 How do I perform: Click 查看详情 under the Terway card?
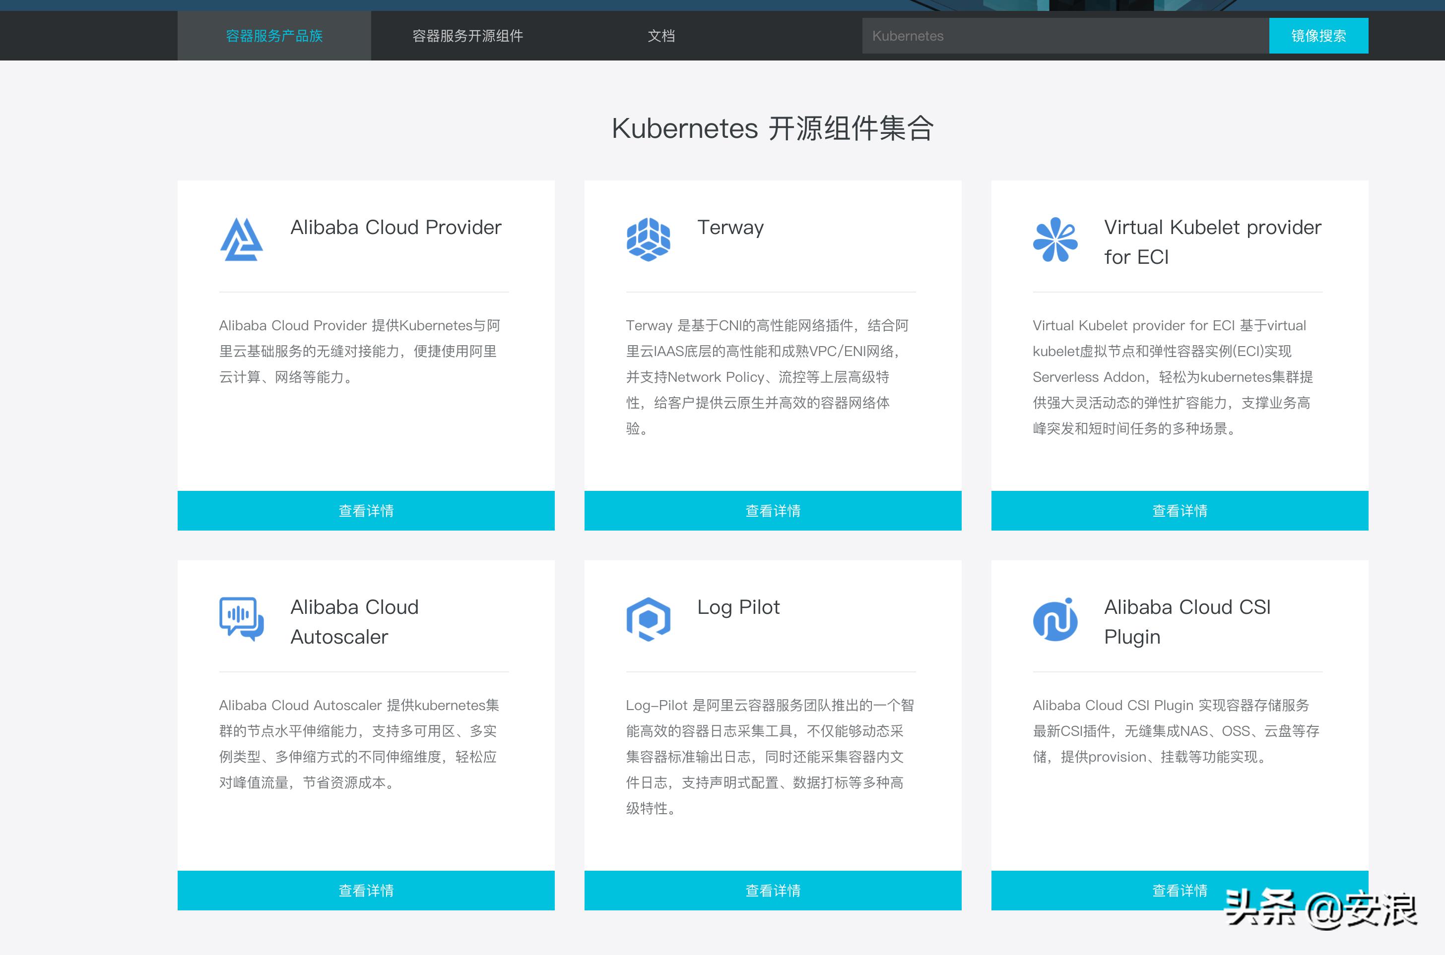(773, 510)
